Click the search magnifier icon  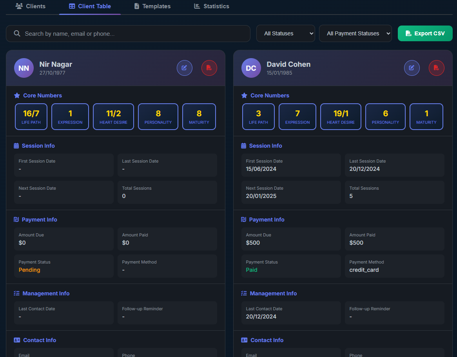(17, 34)
